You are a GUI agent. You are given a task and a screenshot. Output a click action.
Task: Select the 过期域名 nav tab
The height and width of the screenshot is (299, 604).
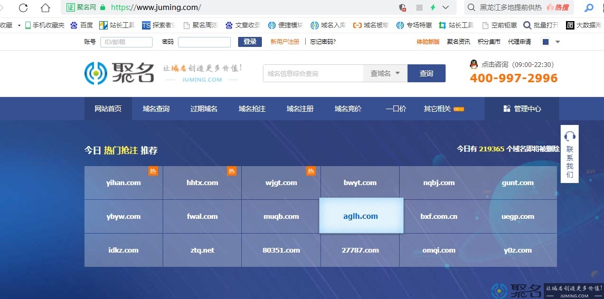(204, 109)
